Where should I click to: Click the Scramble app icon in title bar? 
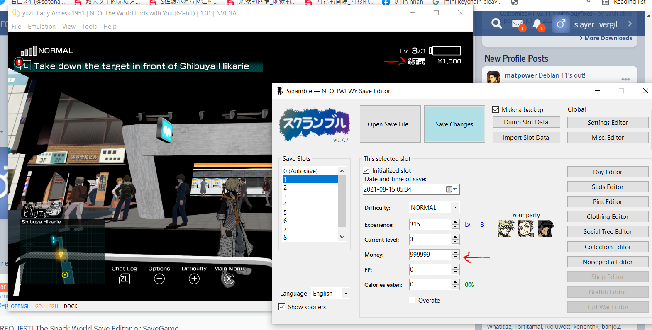pyautogui.click(x=280, y=91)
